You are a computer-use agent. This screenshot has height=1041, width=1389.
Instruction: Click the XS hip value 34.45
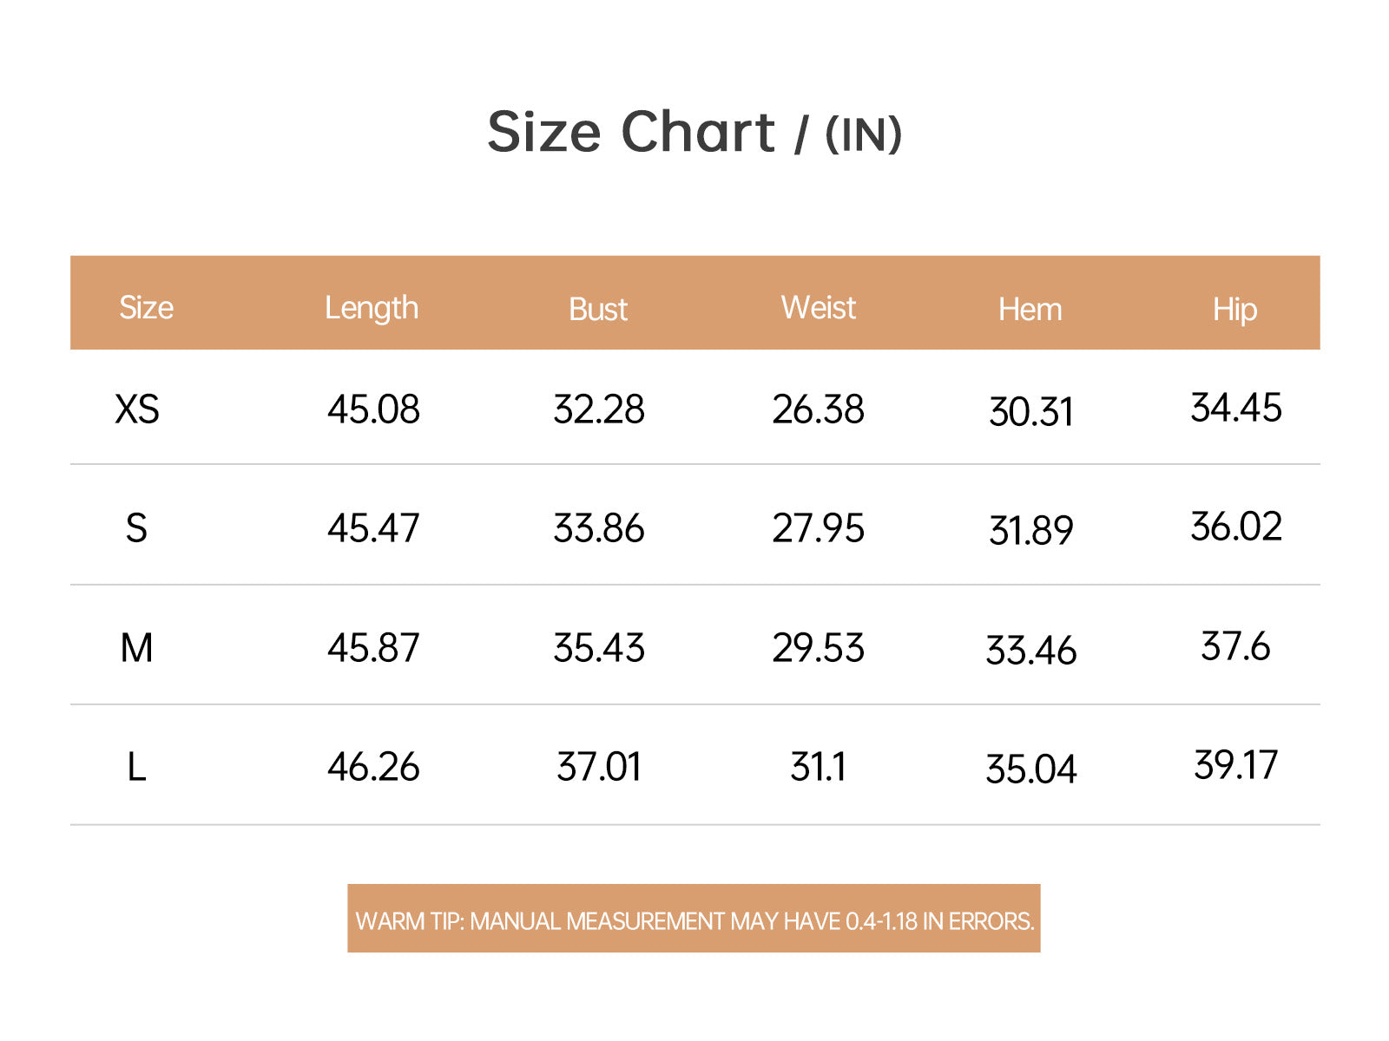1235,408
